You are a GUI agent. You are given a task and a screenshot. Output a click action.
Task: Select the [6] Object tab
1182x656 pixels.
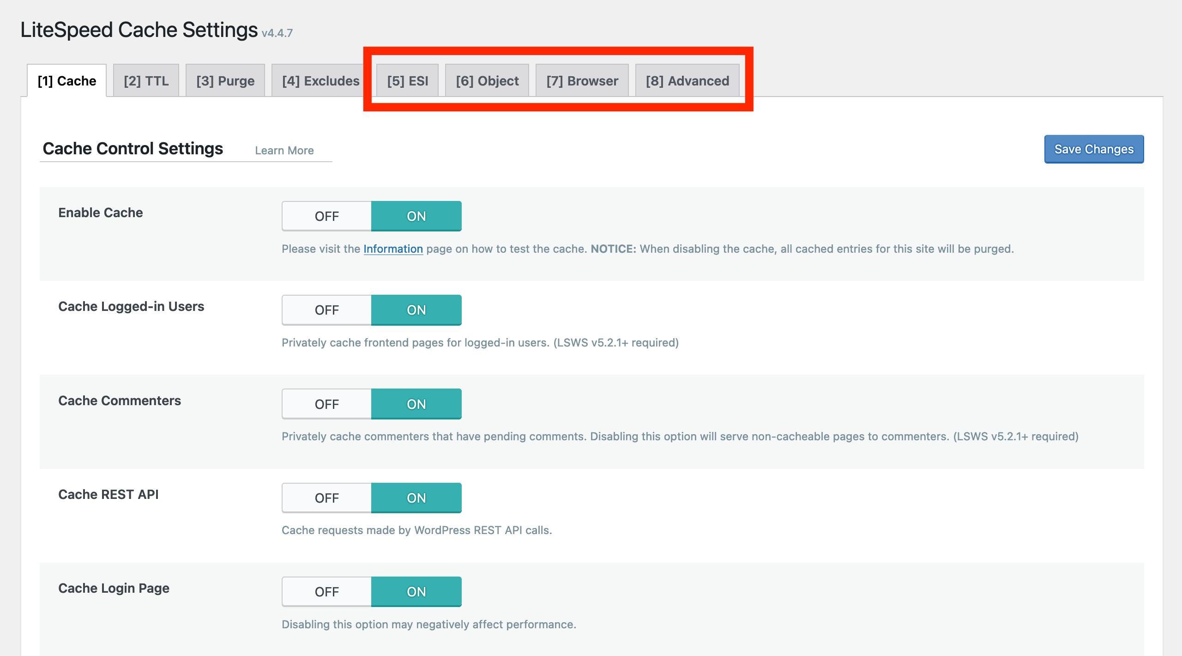click(x=487, y=81)
